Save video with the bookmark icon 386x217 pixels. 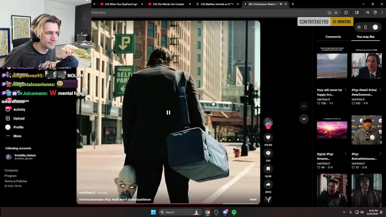(x=268, y=169)
